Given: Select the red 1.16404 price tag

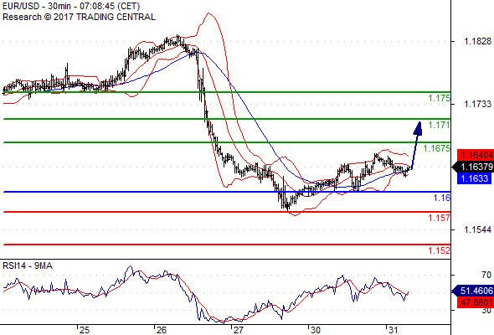Looking at the screenshot, I should (x=476, y=155).
